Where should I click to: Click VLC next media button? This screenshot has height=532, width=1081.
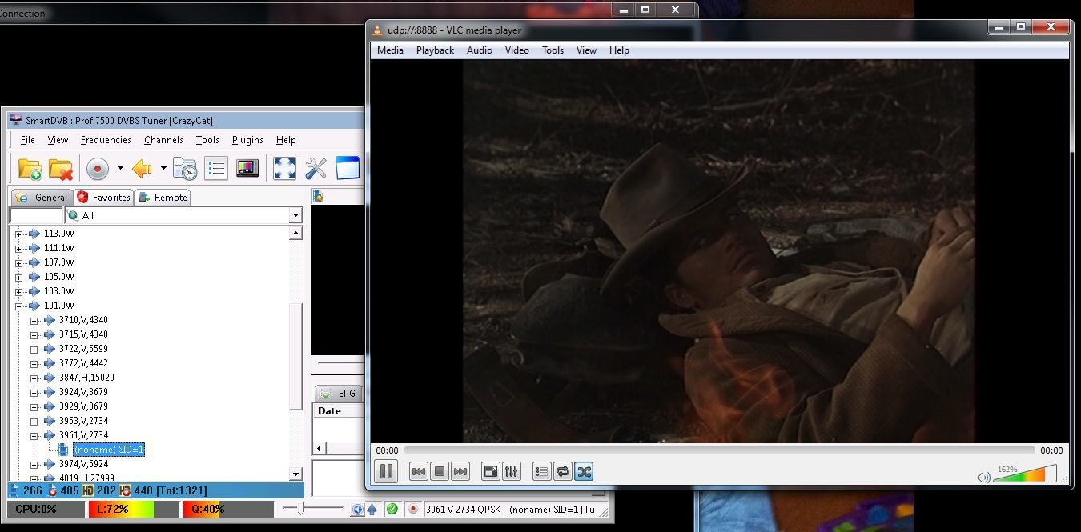[x=460, y=472]
